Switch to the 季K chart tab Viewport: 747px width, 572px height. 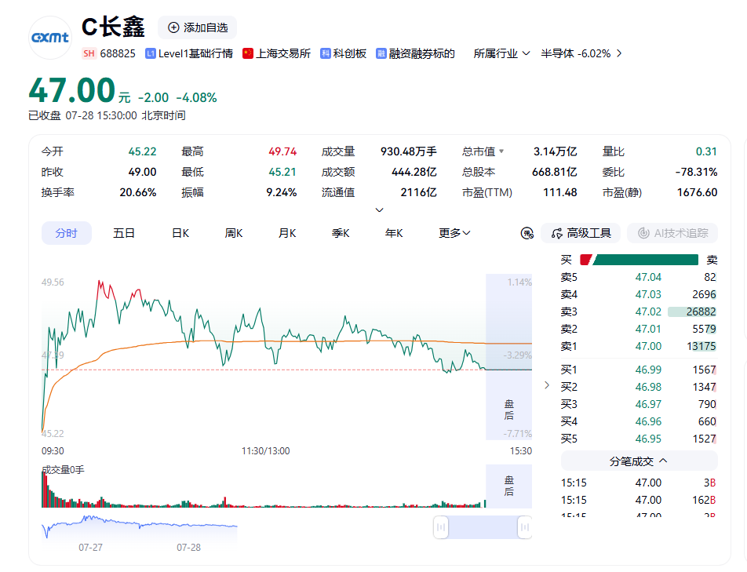pos(341,233)
